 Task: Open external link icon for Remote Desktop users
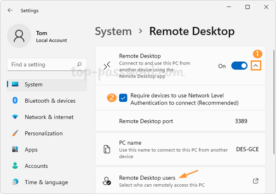point(256,181)
